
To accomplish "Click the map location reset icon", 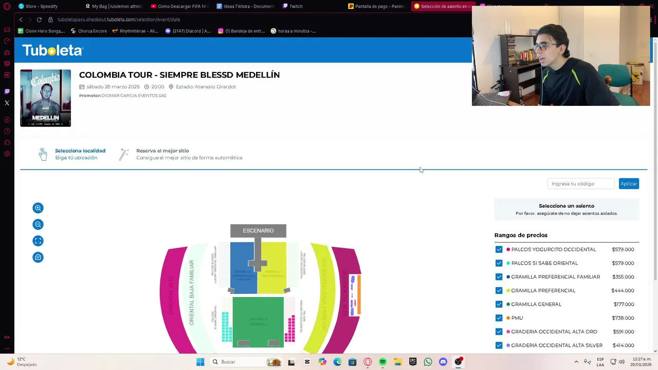I will tap(38, 257).
